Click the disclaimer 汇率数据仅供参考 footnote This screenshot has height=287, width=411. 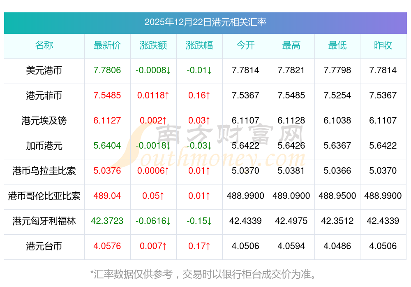(x=203, y=274)
